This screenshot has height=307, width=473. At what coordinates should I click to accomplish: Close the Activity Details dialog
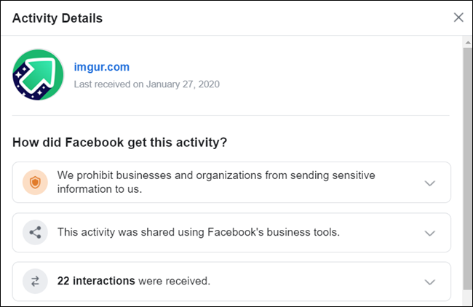tap(458, 17)
